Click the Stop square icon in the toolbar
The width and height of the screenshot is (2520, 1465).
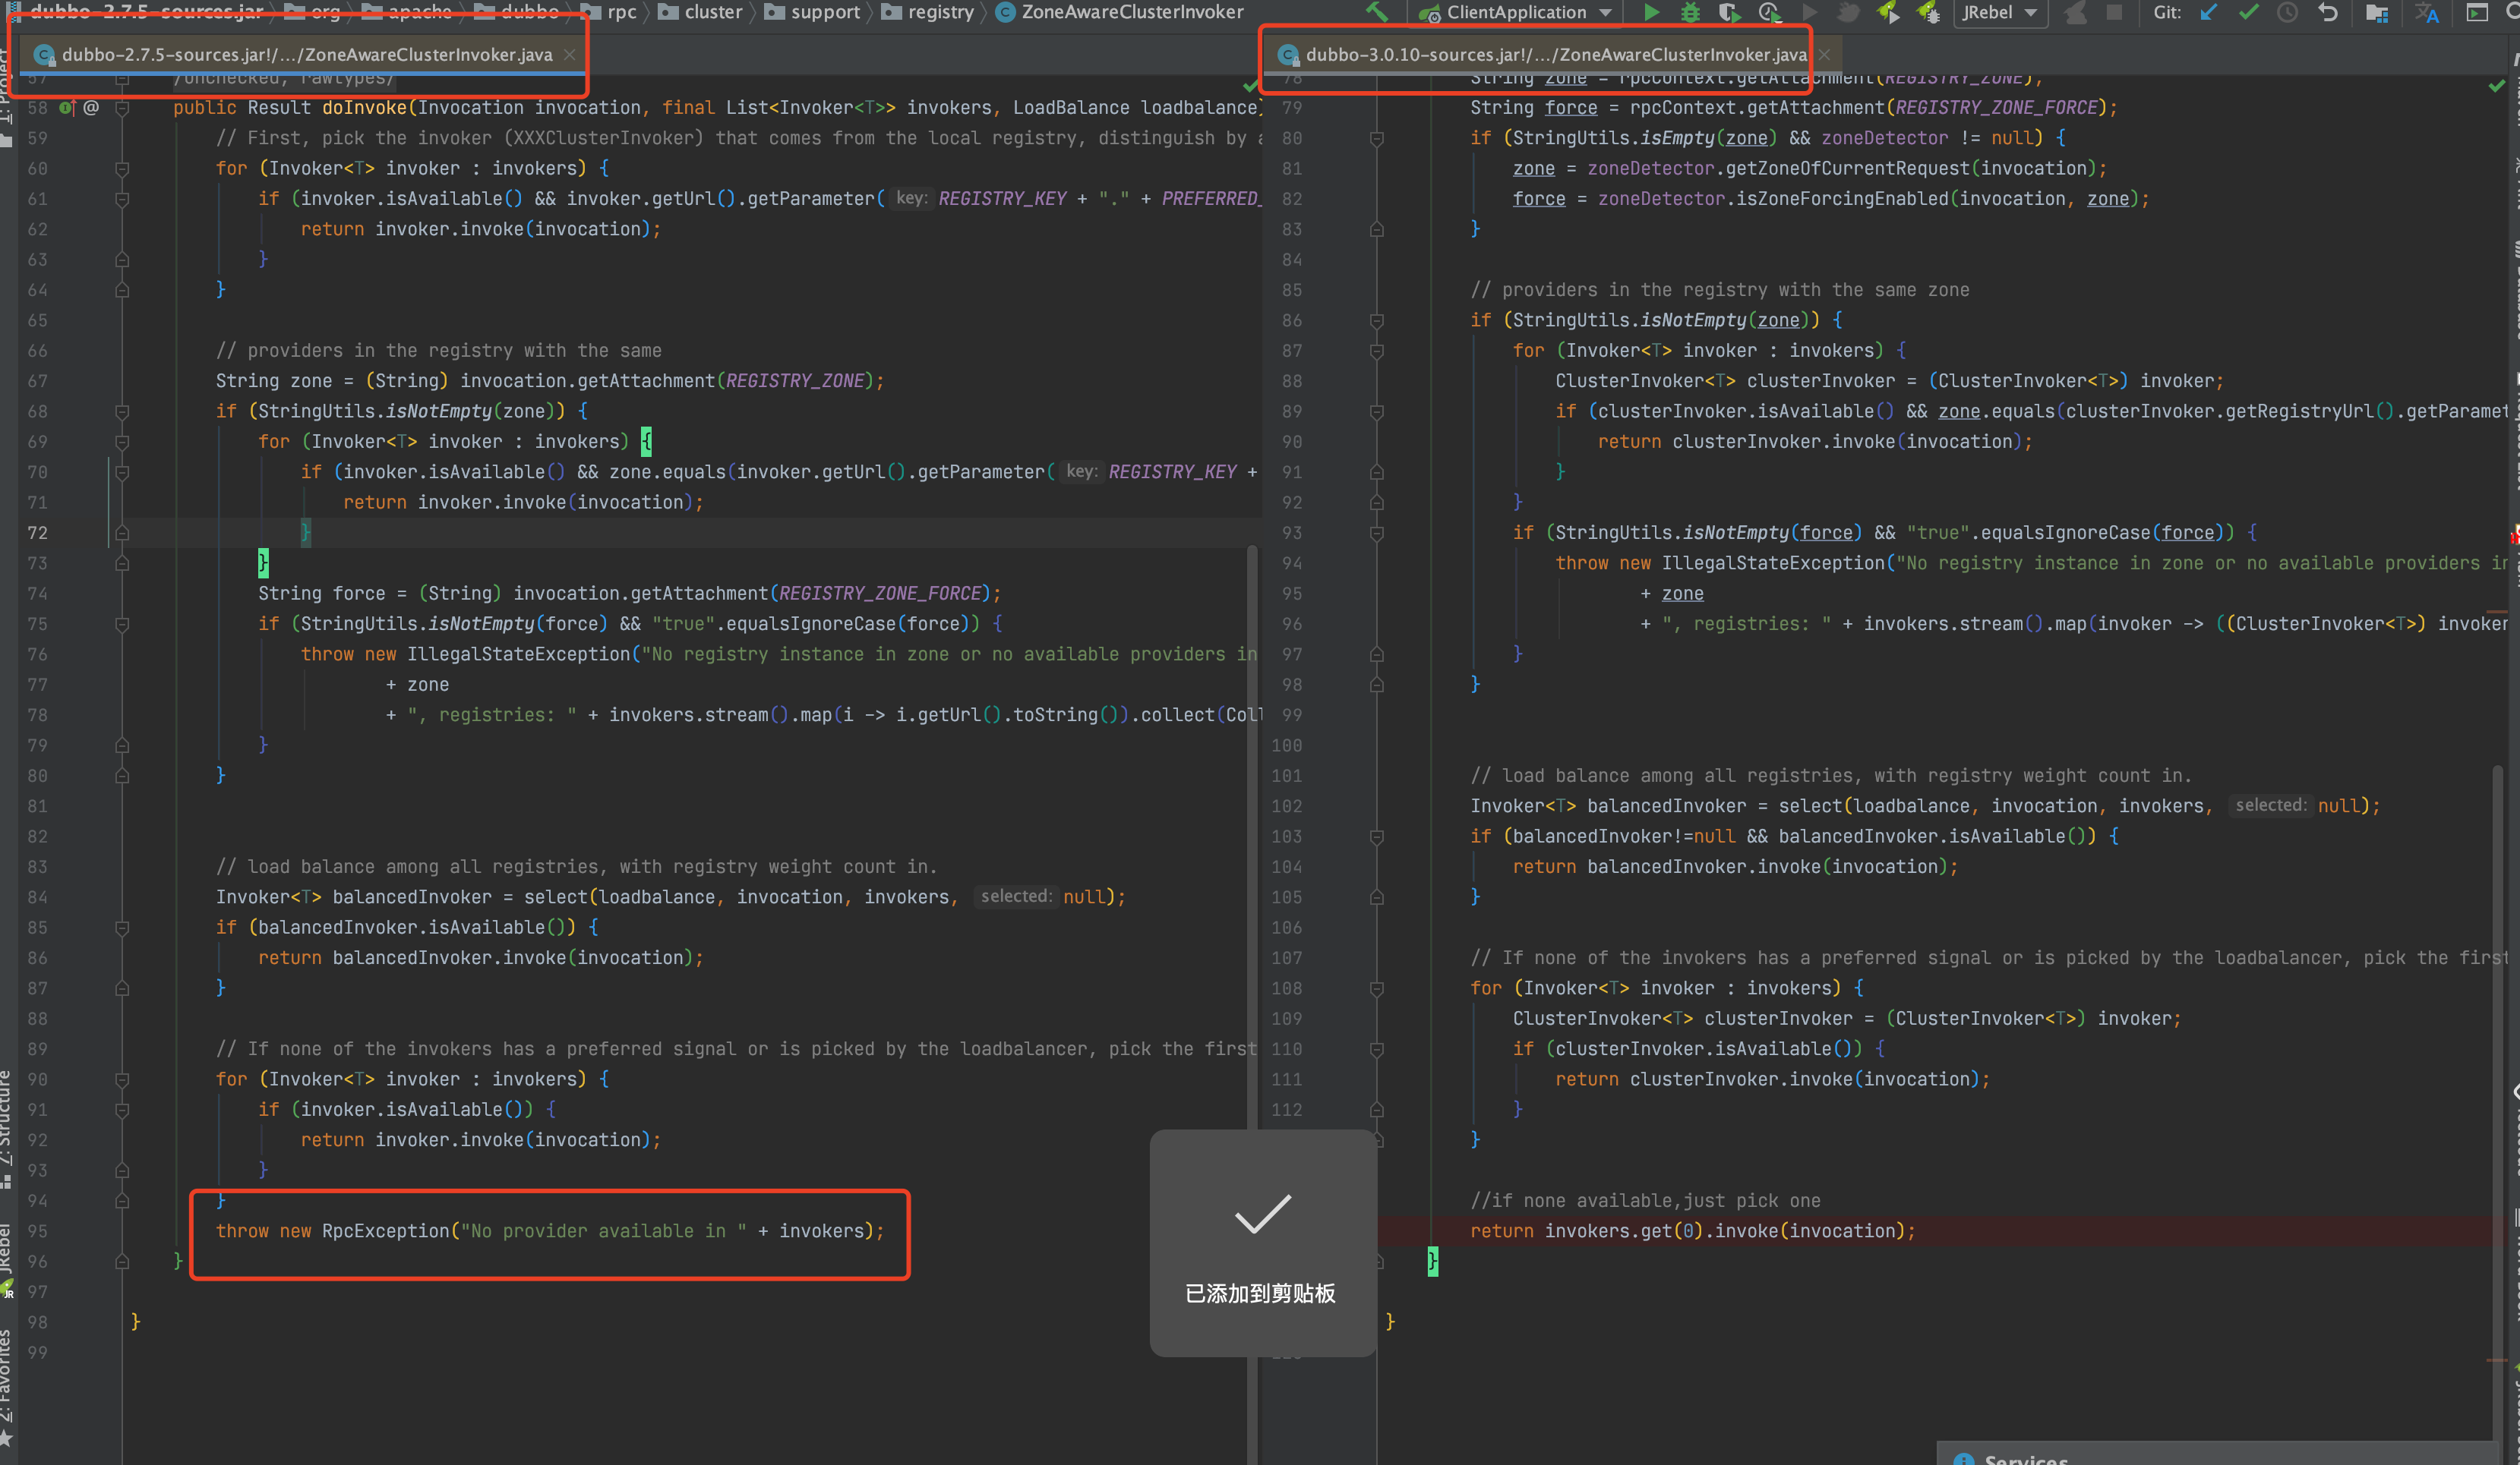point(2114,12)
